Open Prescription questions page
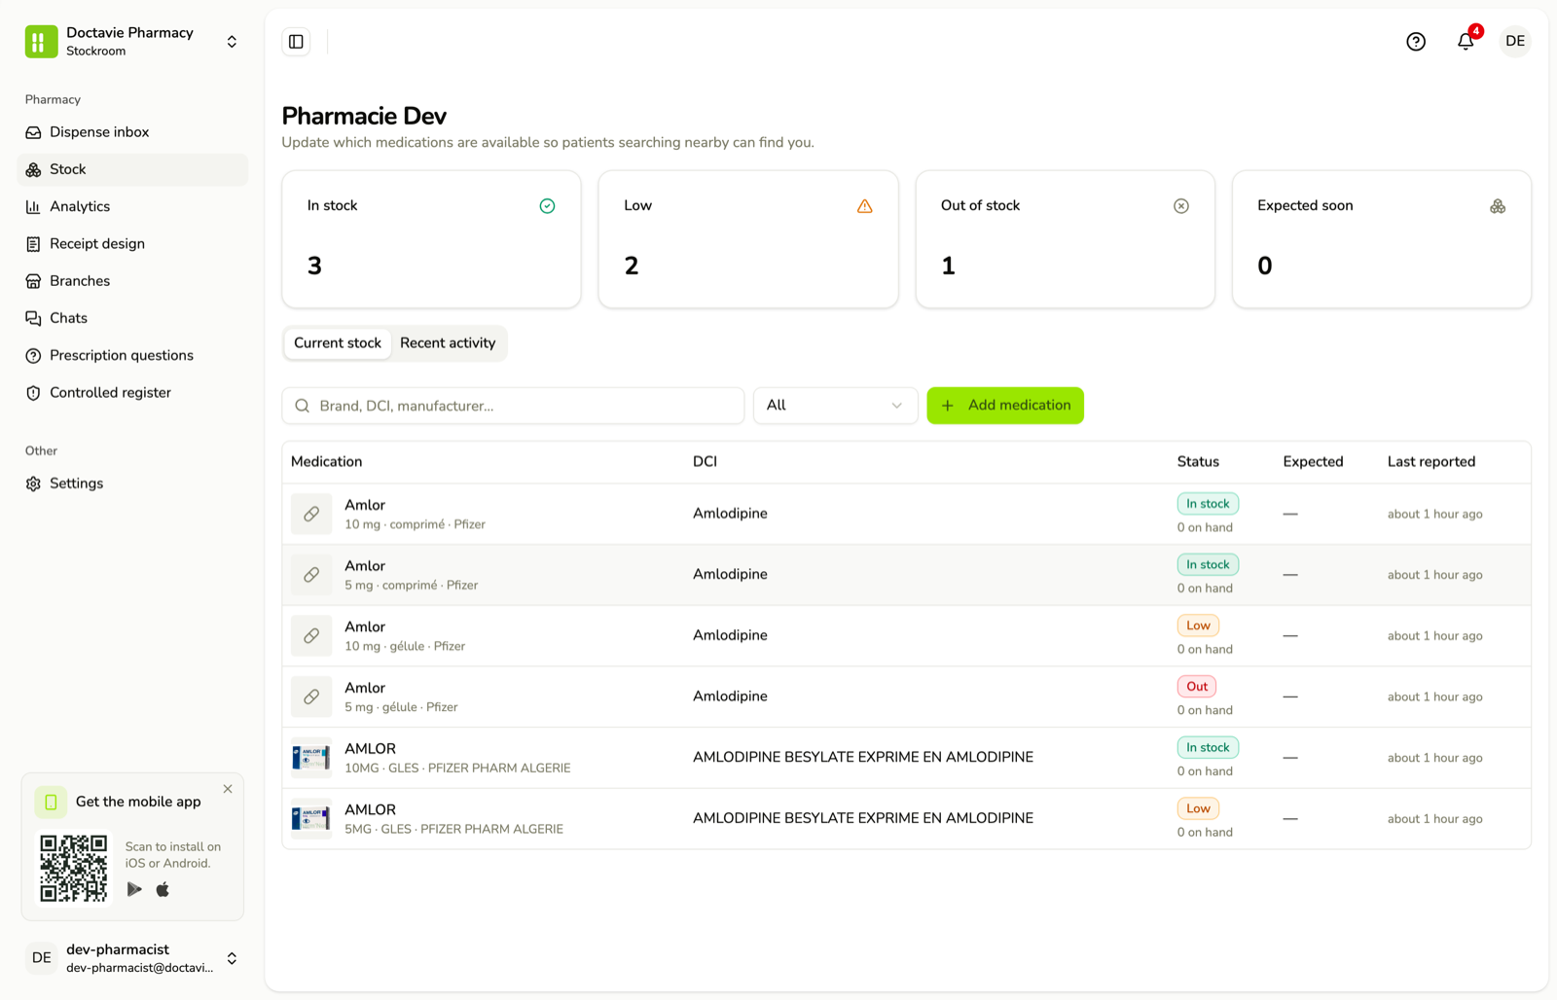The width and height of the screenshot is (1557, 1000). [132, 356]
